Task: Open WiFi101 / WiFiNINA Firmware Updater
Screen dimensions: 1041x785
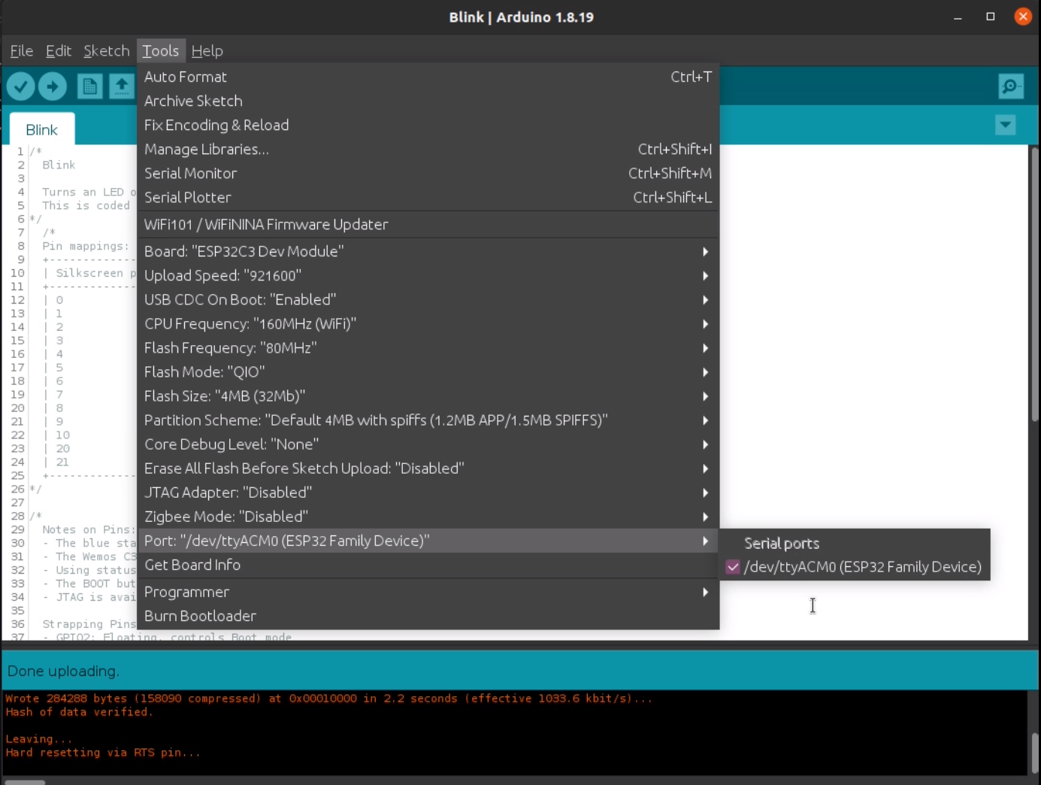Action: click(x=428, y=224)
